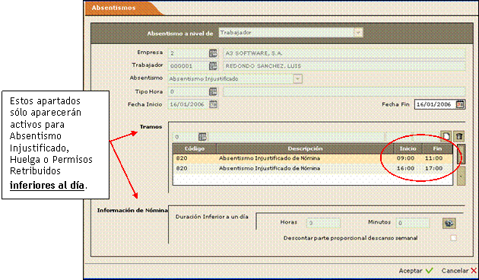
Task: Click the Trabajador code field
Action: (x=189, y=65)
